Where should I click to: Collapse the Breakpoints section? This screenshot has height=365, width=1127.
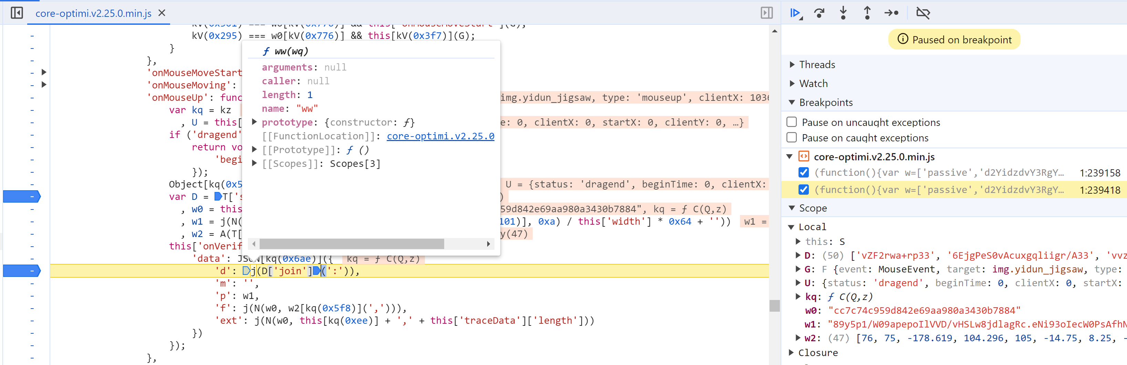point(792,102)
